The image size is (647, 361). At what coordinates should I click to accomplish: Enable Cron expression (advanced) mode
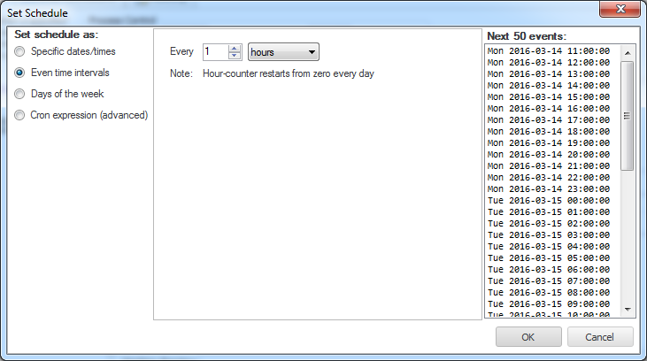[19, 115]
